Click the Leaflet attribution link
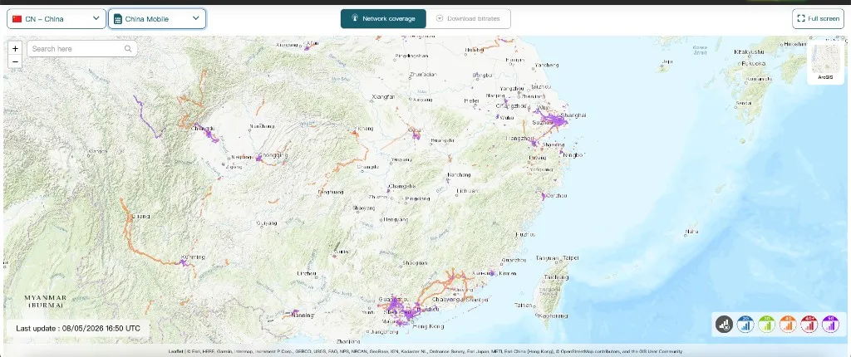This screenshot has width=851, height=357. tap(175, 351)
